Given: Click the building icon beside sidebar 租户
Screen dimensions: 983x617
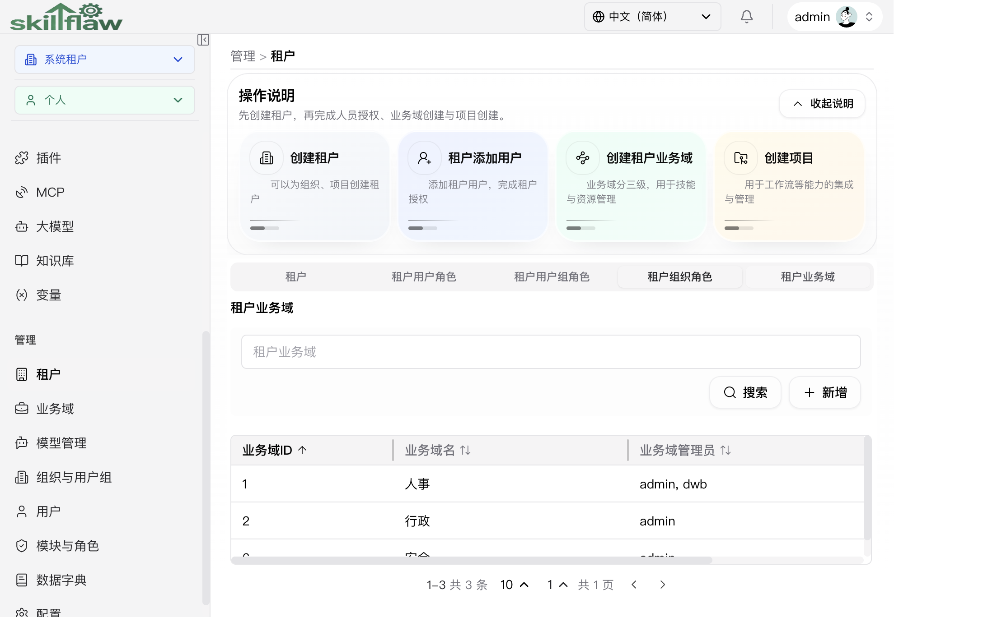Looking at the screenshot, I should (22, 374).
